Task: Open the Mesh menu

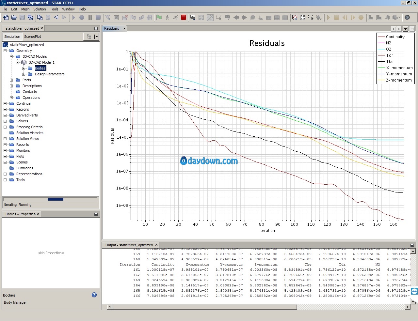Action: [x=25, y=9]
